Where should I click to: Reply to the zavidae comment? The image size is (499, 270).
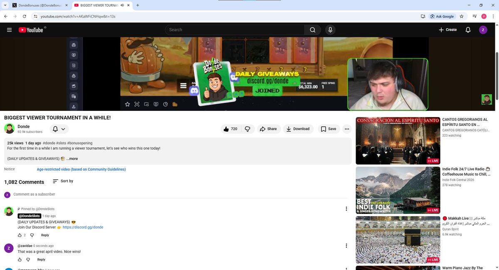[41, 260]
